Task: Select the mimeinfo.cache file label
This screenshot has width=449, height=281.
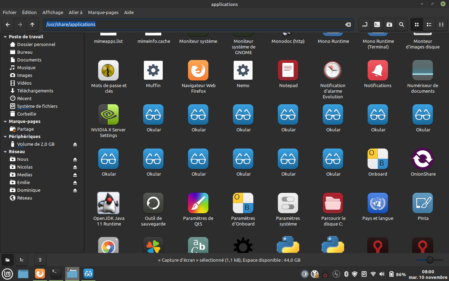Action: pyautogui.click(x=154, y=41)
